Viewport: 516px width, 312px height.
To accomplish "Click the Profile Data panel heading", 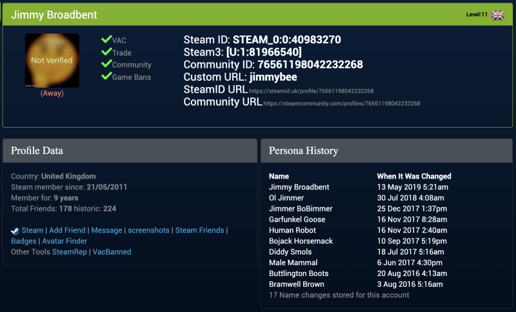I will pyautogui.click(x=37, y=151).
